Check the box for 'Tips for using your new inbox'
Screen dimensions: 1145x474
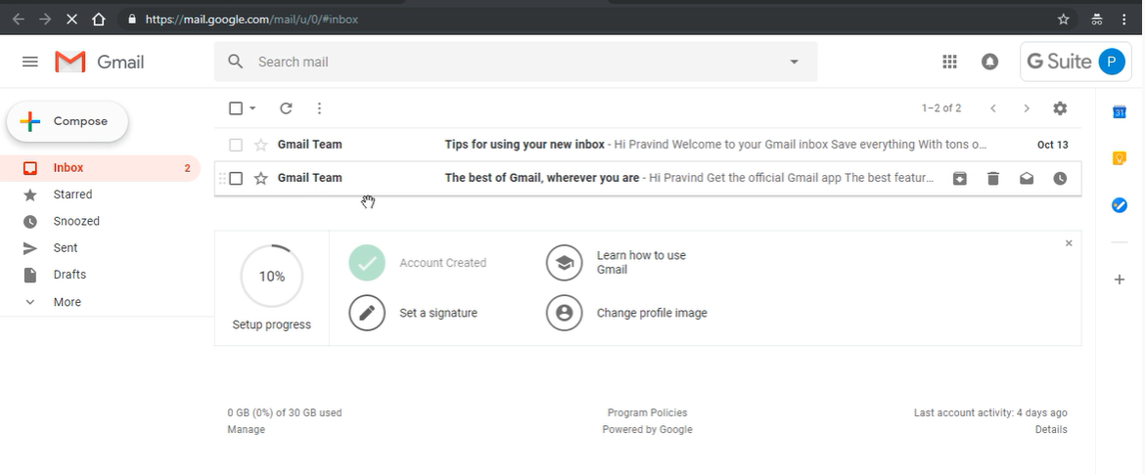(x=236, y=146)
